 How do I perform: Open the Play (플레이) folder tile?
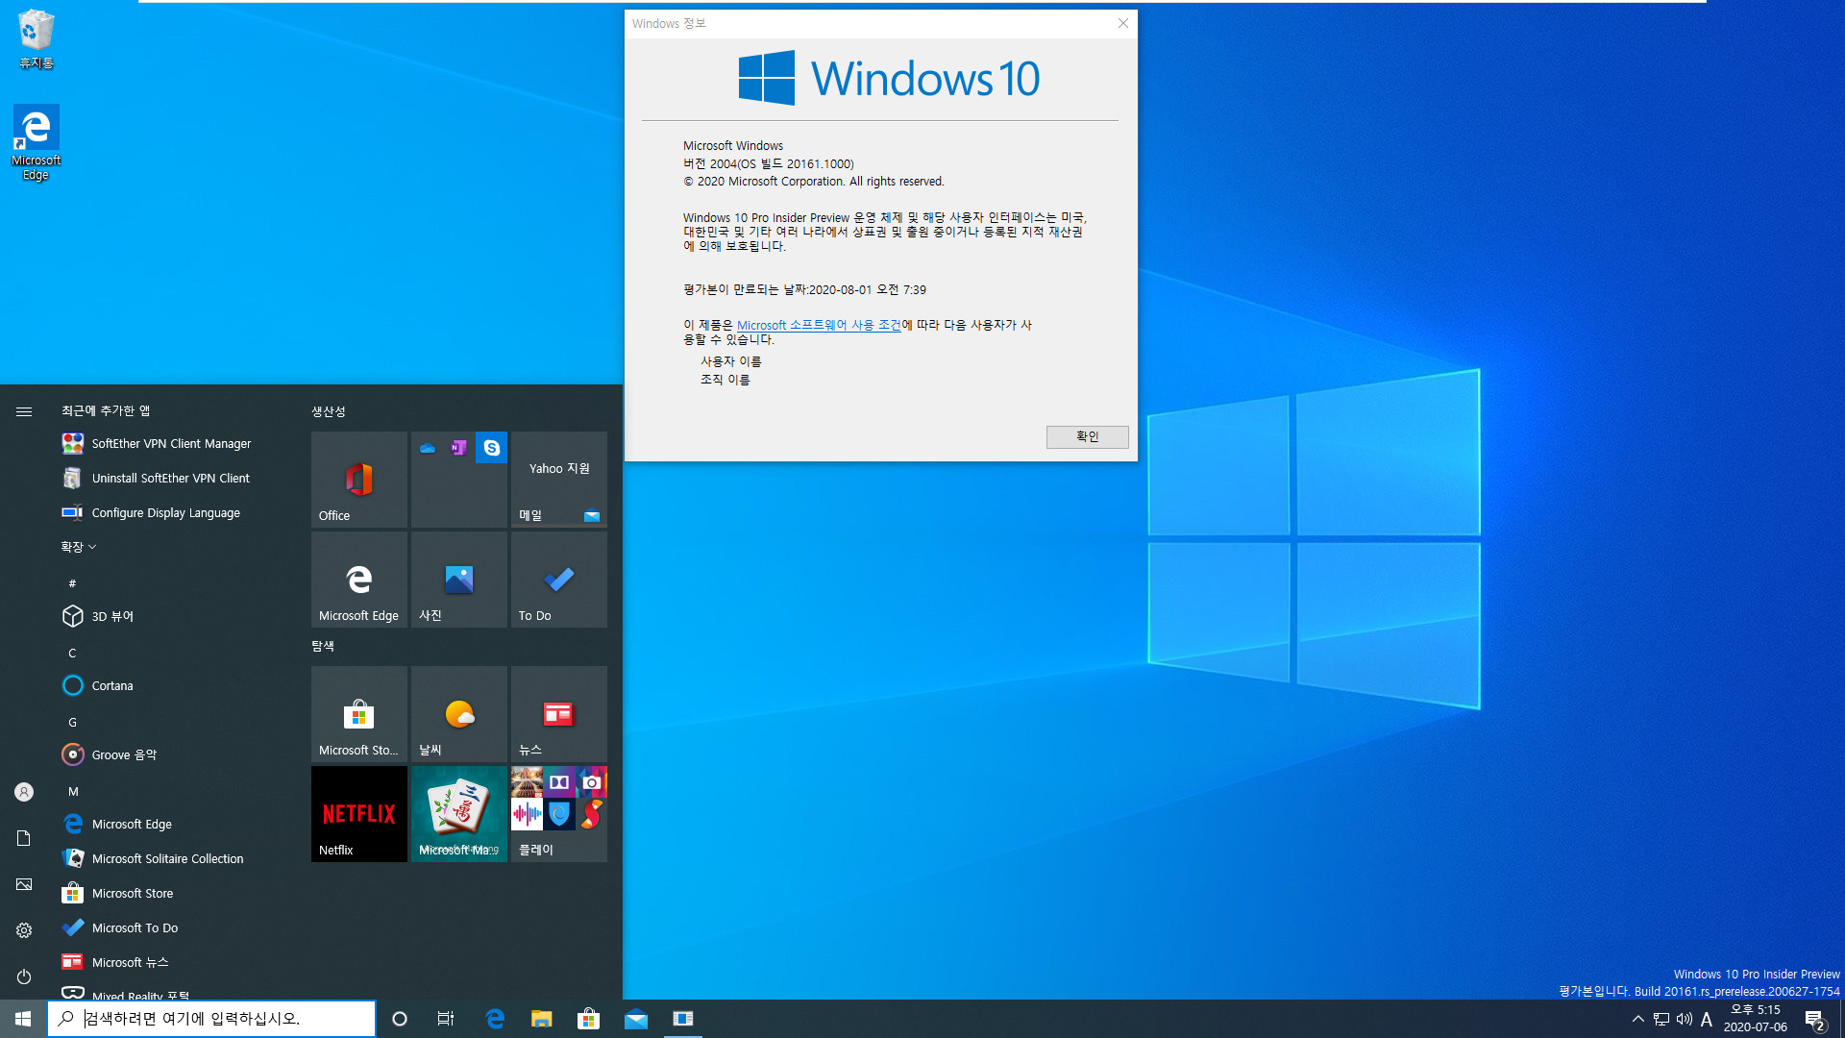(x=559, y=814)
